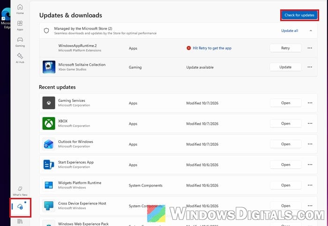Go to Home in Store sidebar
Viewport: 328px width, 226px height.
20,9
